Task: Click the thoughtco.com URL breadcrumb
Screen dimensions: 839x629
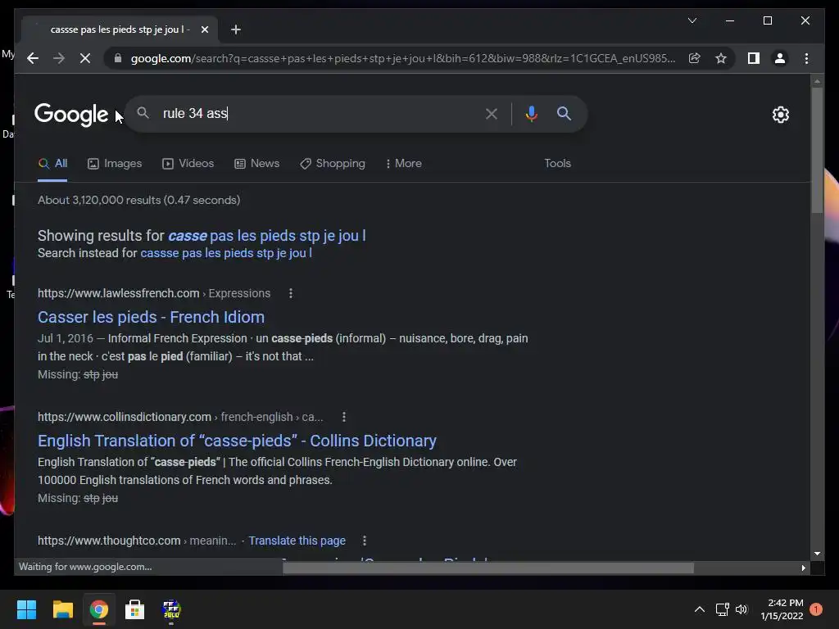Action: pos(137,541)
